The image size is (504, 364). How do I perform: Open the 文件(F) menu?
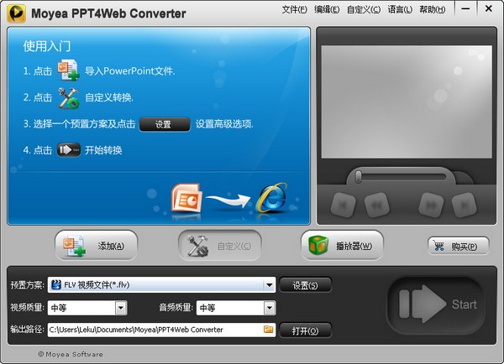coord(295,9)
